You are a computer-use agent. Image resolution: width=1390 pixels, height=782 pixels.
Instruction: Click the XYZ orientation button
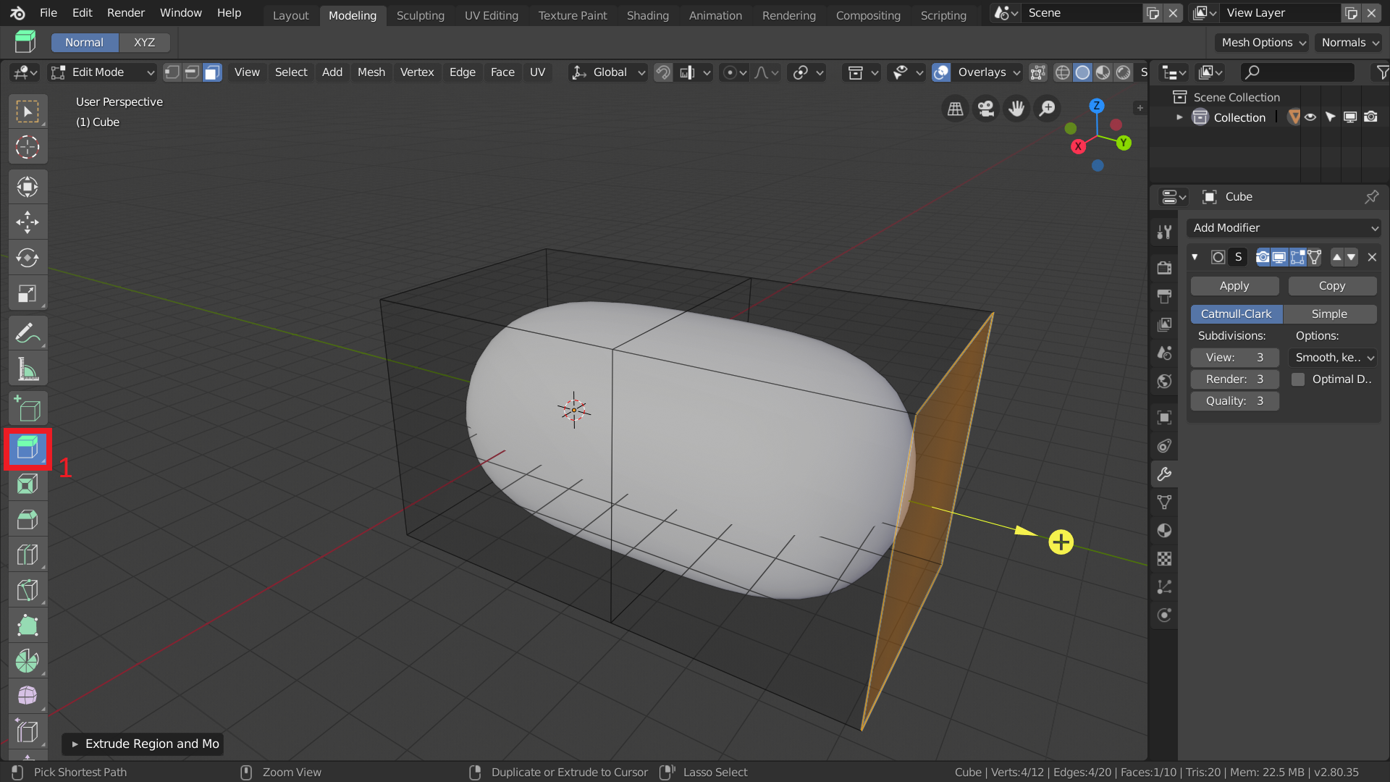click(145, 43)
